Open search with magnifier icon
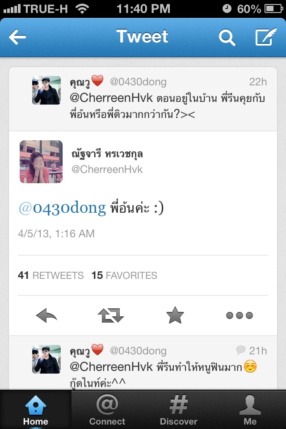This screenshot has width=286, height=429. pyautogui.click(x=227, y=38)
